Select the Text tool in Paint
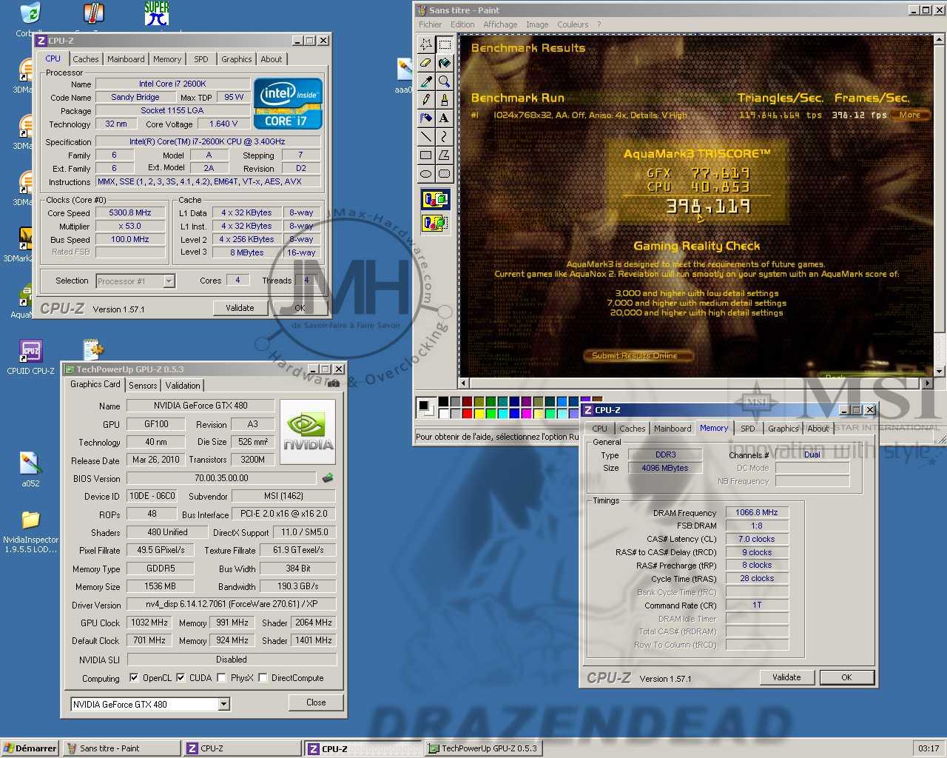 (x=444, y=118)
